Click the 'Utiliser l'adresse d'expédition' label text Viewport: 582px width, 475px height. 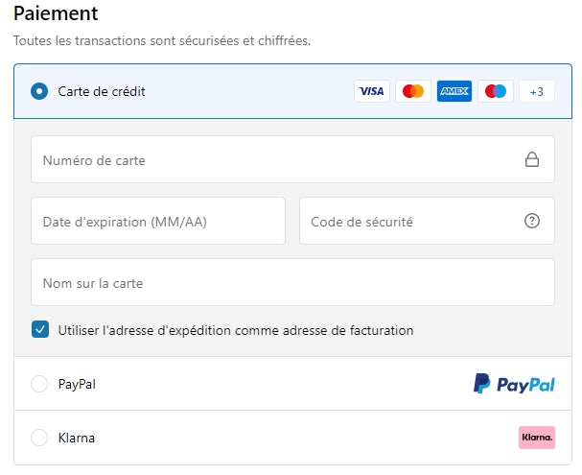click(x=236, y=330)
